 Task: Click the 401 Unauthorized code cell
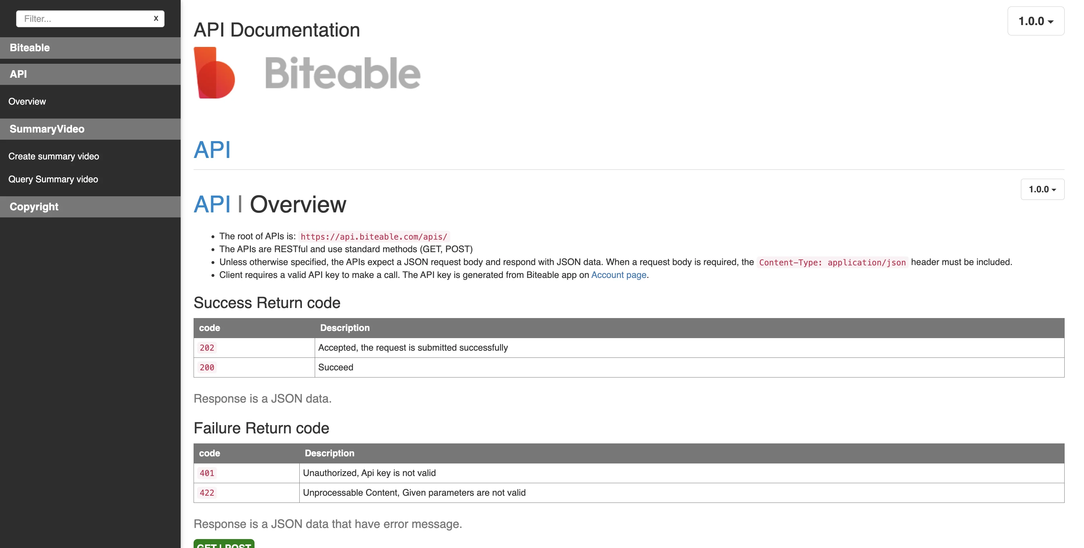click(206, 473)
